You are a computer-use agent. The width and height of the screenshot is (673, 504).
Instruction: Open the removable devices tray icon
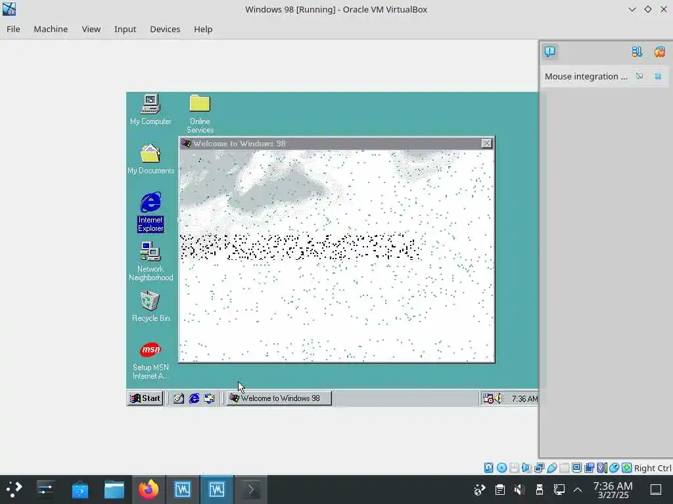click(540, 490)
